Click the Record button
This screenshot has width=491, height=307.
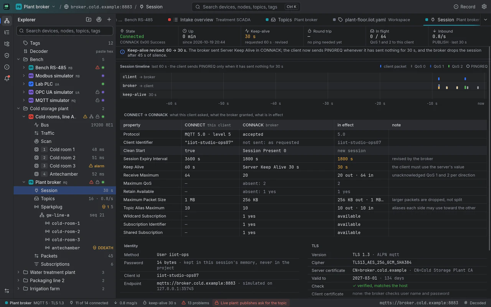coord(464,7)
